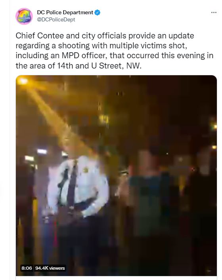222x280 pixels.
Task: Click the words "Chief Contee" in the tweet
Action: point(40,36)
